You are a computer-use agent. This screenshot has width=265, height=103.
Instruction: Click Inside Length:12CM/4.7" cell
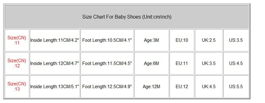coord(55,63)
